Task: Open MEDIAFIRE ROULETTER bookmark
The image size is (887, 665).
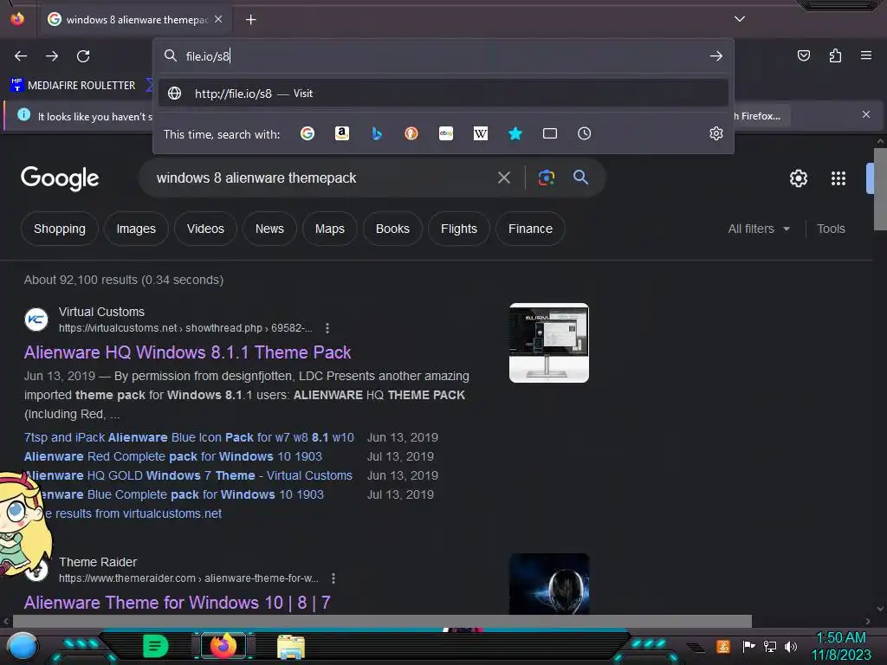Action: pos(74,86)
